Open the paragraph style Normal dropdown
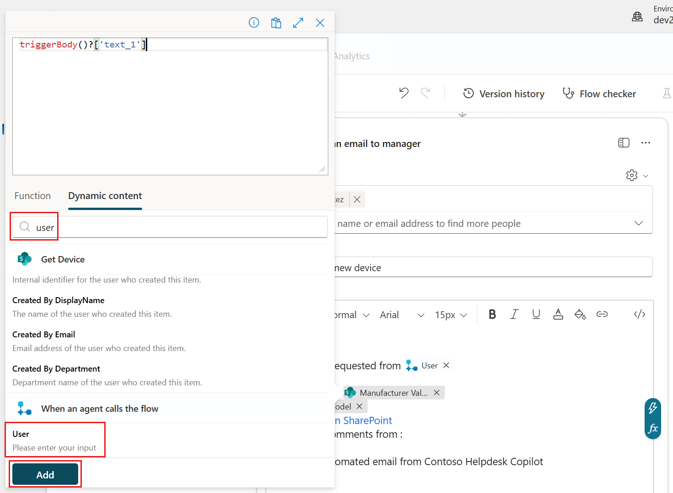673x493 pixels. pos(352,315)
